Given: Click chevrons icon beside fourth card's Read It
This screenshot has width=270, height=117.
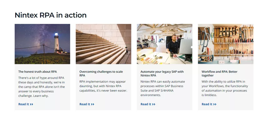Looking at the screenshot, I should (215, 104).
